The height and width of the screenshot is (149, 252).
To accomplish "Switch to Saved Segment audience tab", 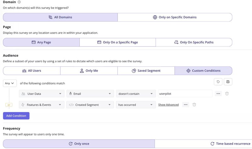I will [x=146, y=71].
